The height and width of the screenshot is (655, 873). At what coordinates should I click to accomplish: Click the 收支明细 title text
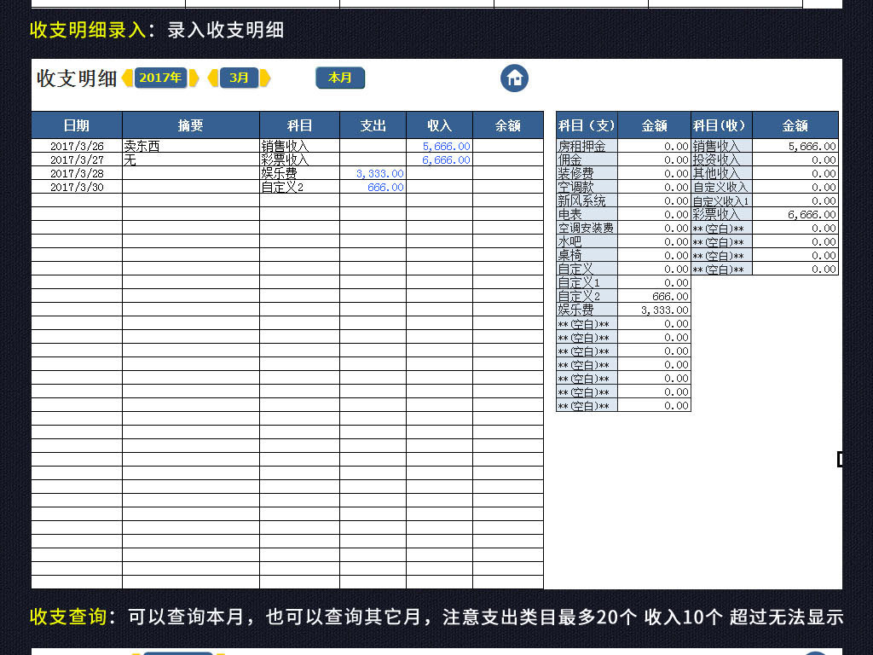(76, 78)
